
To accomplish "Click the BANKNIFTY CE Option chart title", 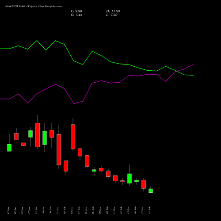I will [34, 7].
